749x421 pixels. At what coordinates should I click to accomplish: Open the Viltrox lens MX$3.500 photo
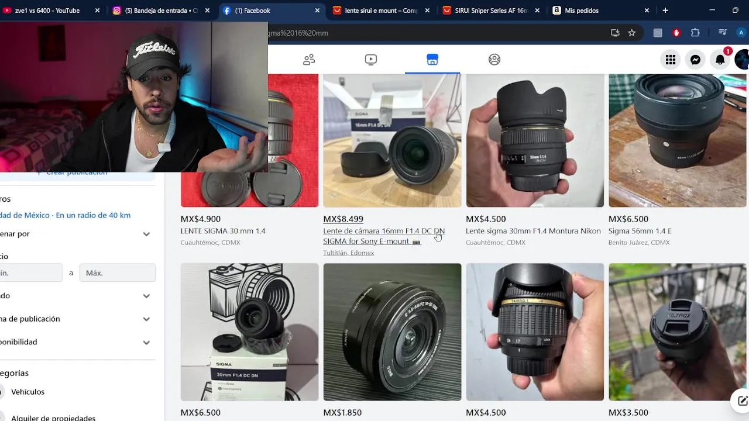click(678, 332)
